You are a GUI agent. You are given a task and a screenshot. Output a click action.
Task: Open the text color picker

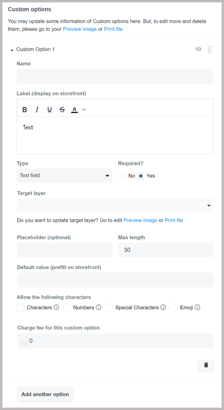pos(74,110)
